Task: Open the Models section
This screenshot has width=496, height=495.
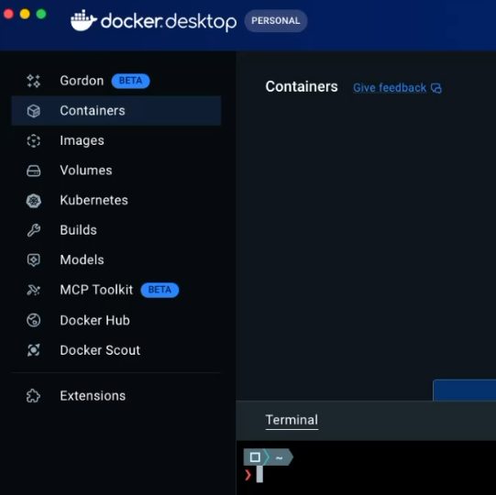Action: coord(116,260)
